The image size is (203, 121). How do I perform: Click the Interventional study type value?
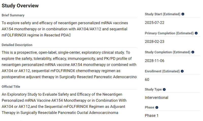click(x=156, y=98)
